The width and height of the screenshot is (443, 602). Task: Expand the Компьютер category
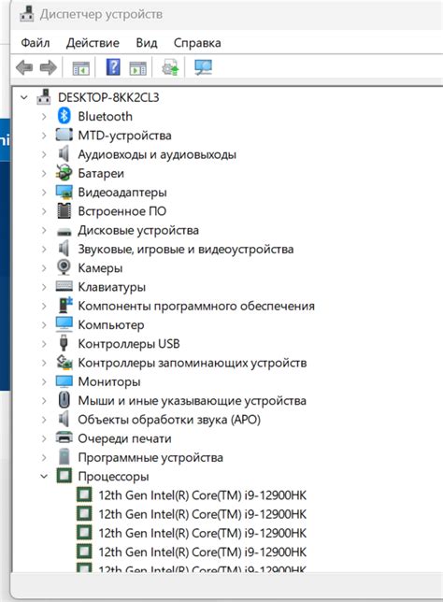pos(44,324)
